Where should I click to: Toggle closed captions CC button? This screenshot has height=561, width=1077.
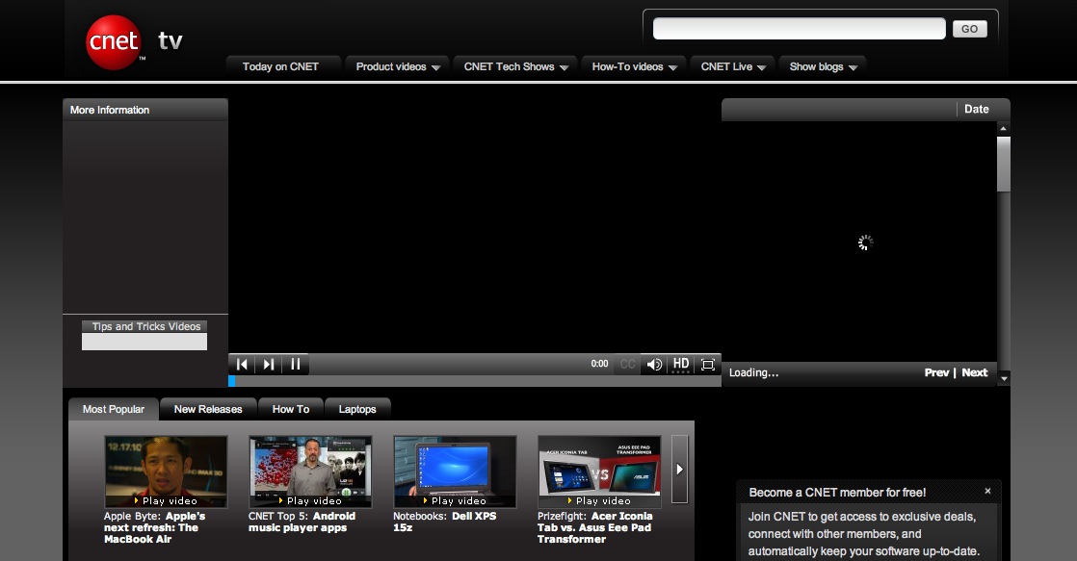[627, 364]
